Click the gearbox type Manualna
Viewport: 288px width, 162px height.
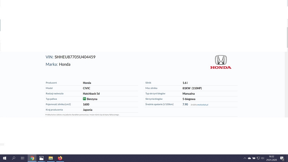[x=188, y=94]
